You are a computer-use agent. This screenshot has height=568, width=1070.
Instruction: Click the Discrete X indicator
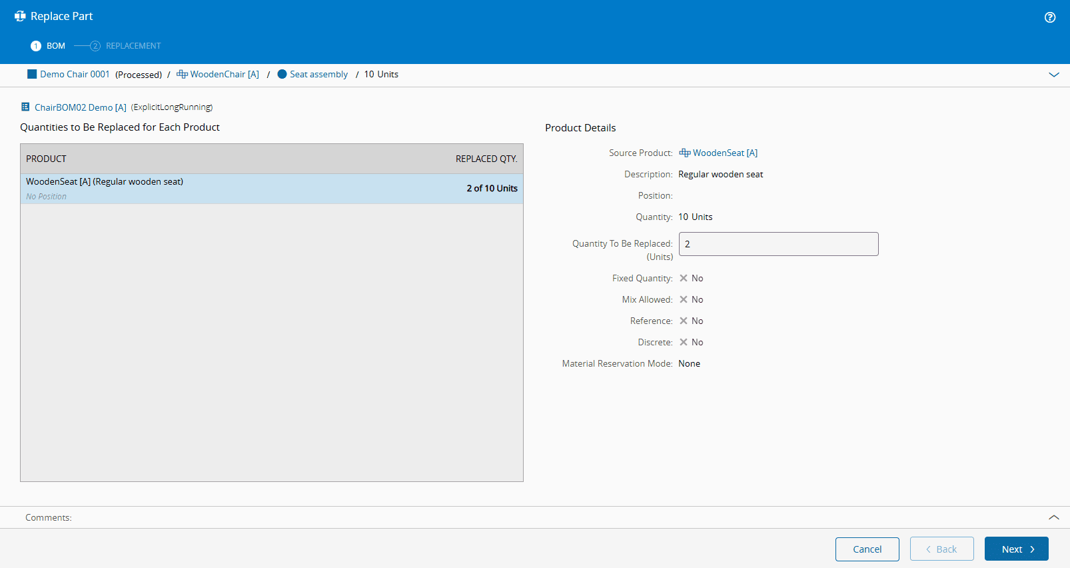[x=684, y=342]
